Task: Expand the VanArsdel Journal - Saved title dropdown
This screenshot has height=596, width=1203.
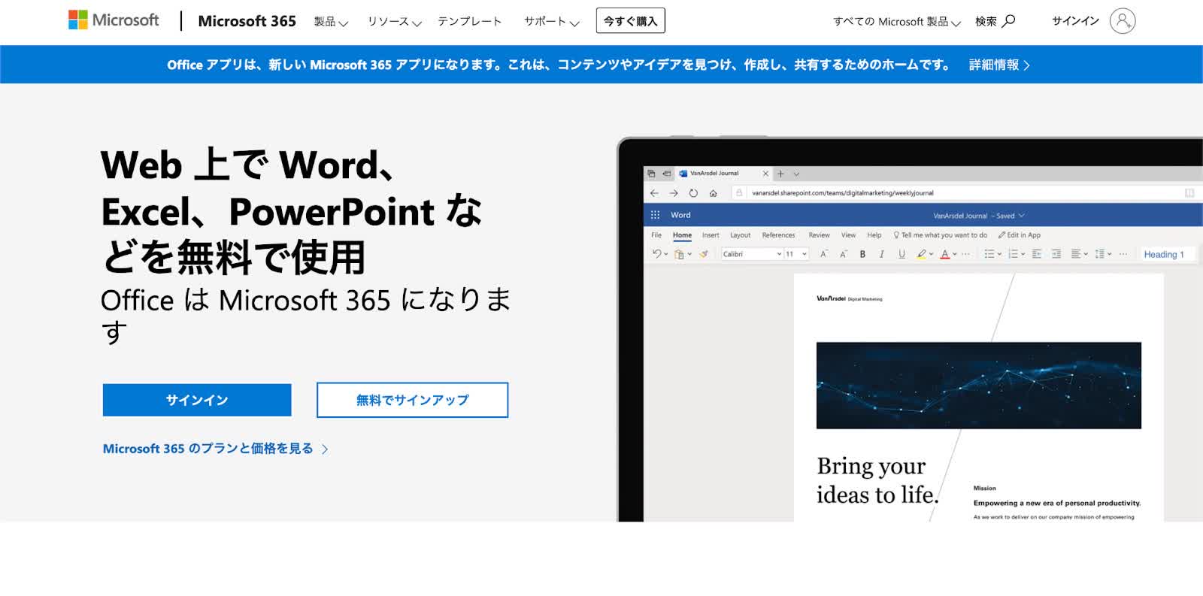Action: coord(979,216)
